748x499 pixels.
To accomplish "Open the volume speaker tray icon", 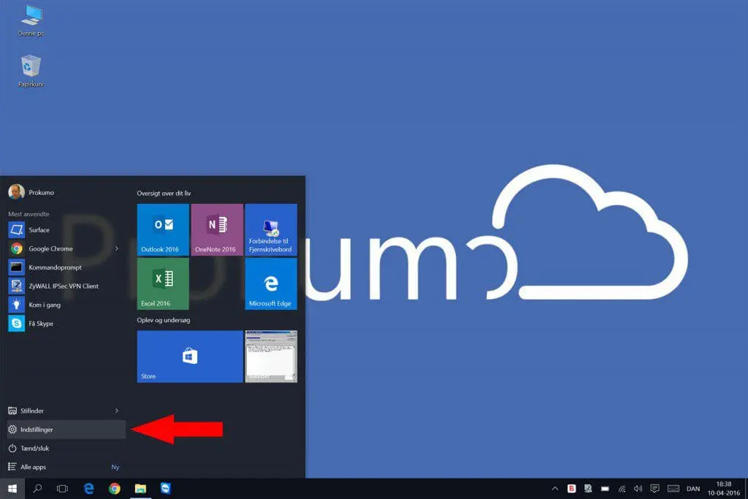I will coord(638,489).
